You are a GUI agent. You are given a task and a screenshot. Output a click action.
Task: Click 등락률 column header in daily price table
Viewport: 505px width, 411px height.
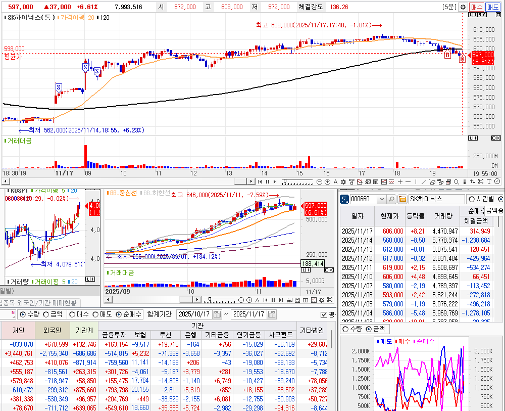tap(416, 216)
